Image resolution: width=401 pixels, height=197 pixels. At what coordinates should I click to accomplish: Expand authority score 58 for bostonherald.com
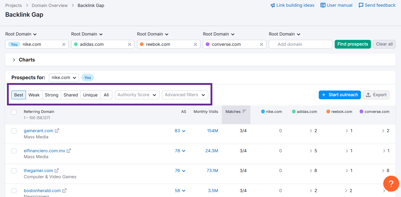pyautogui.click(x=180, y=191)
